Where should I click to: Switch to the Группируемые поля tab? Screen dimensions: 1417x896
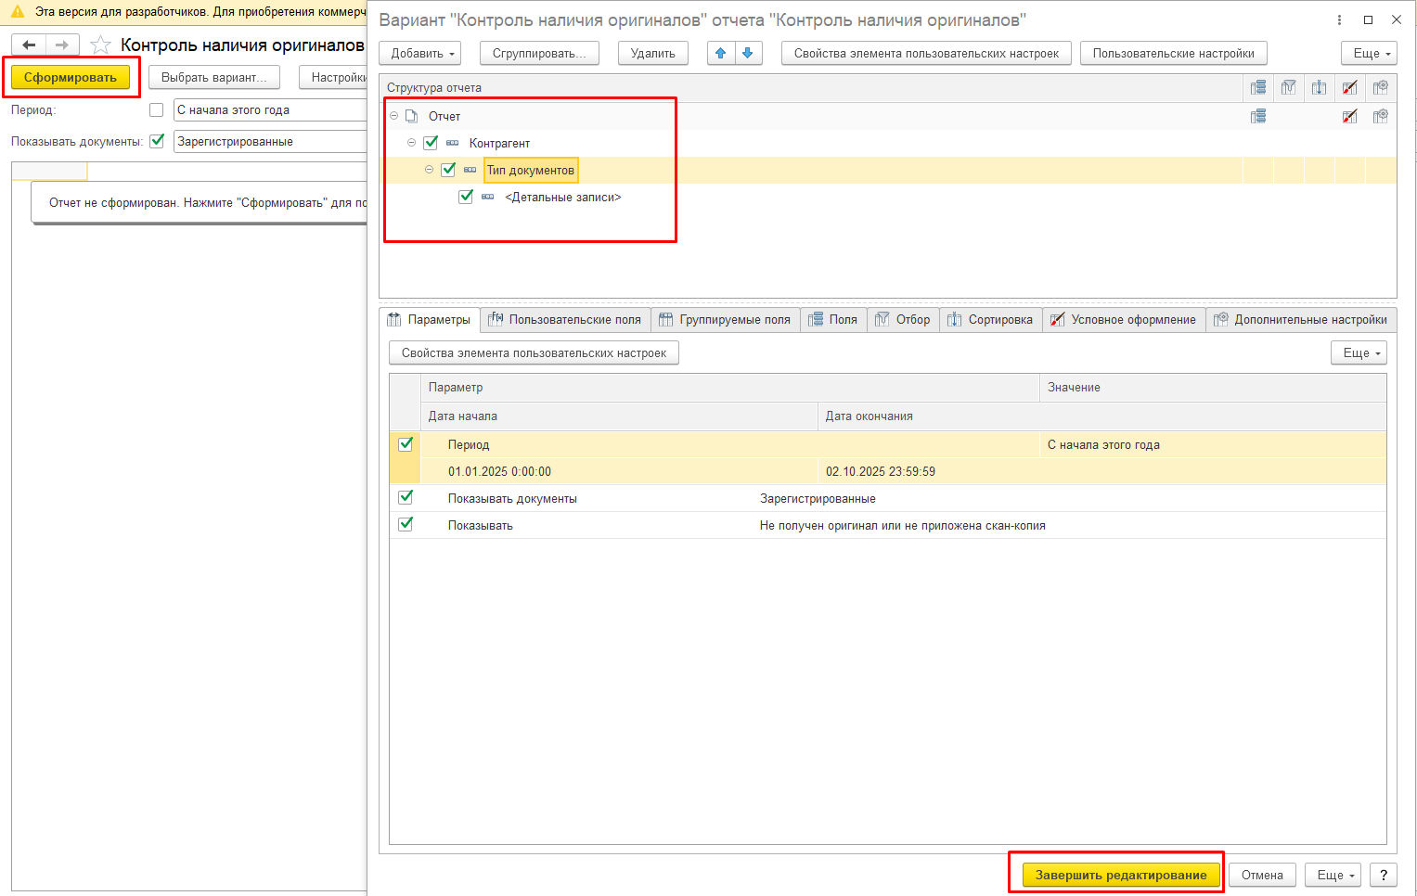point(726,319)
